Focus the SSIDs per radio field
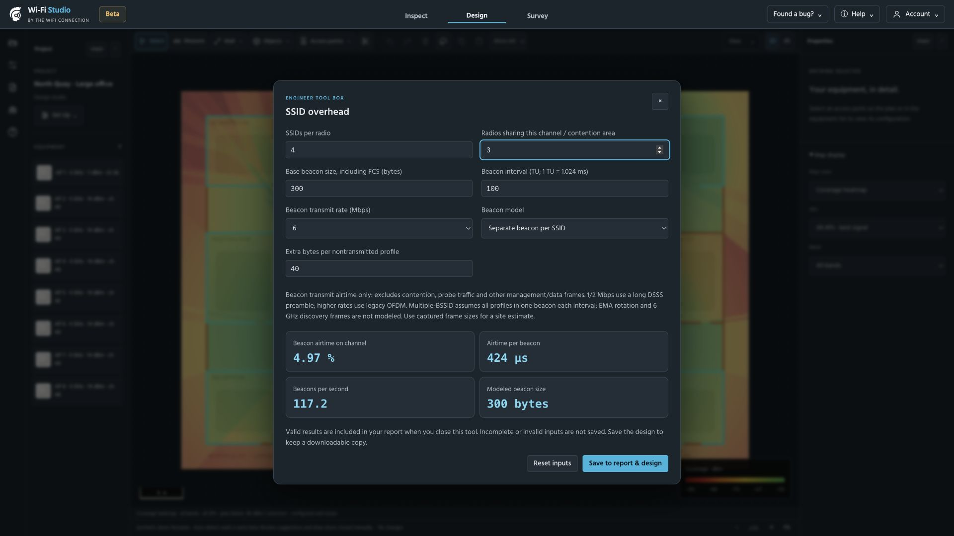The width and height of the screenshot is (954, 536). click(379, 150)
